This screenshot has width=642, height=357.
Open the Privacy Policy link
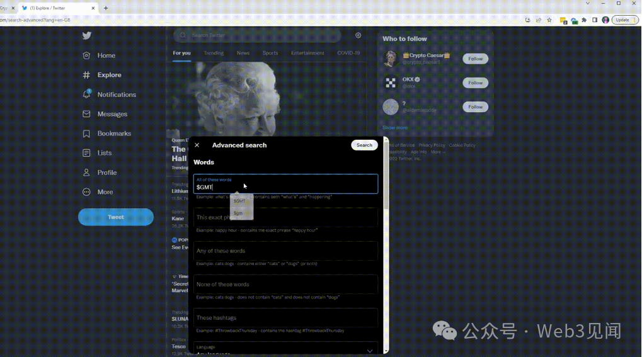[432, 145]
